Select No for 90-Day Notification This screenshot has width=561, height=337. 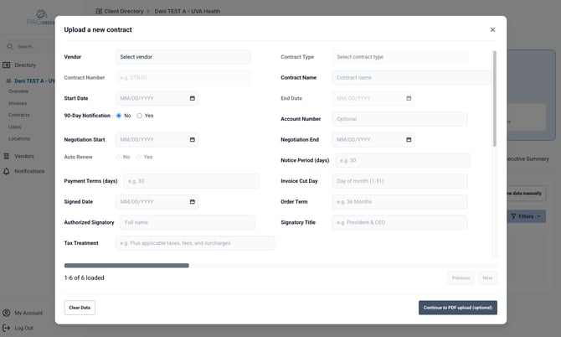[119, 116]
